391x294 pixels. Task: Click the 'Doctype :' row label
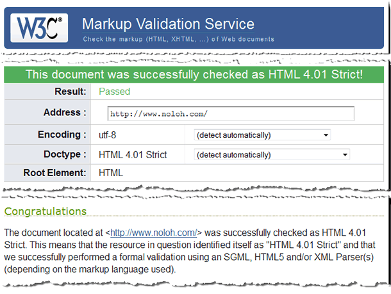click(x=65, y=154)
